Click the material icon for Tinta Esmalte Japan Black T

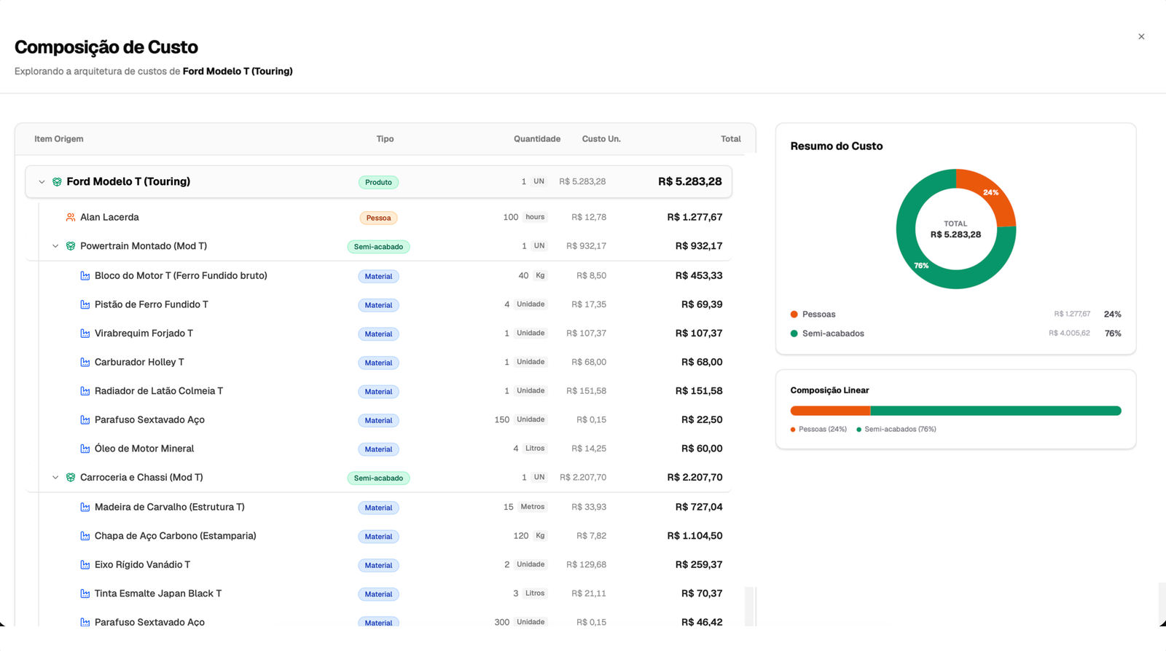click(85, 593)
